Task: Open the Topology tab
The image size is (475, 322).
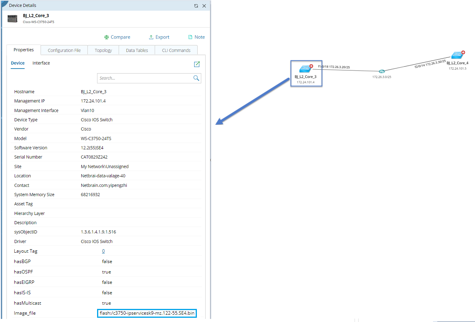Action: click(103, 50)
